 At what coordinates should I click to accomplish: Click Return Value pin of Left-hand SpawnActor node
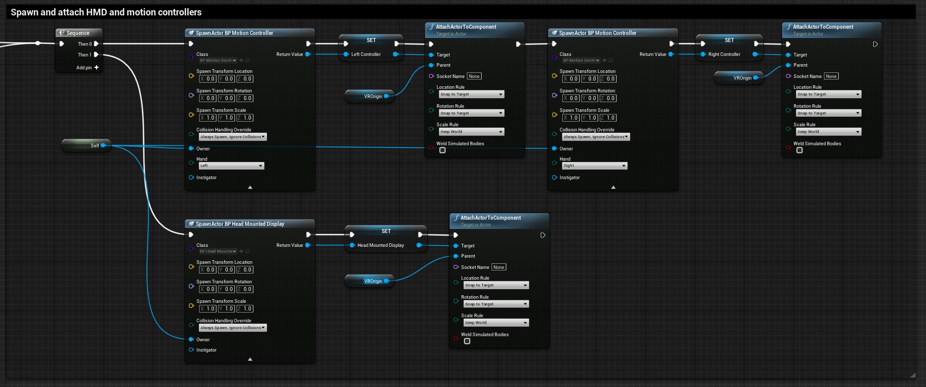(308, 54)
